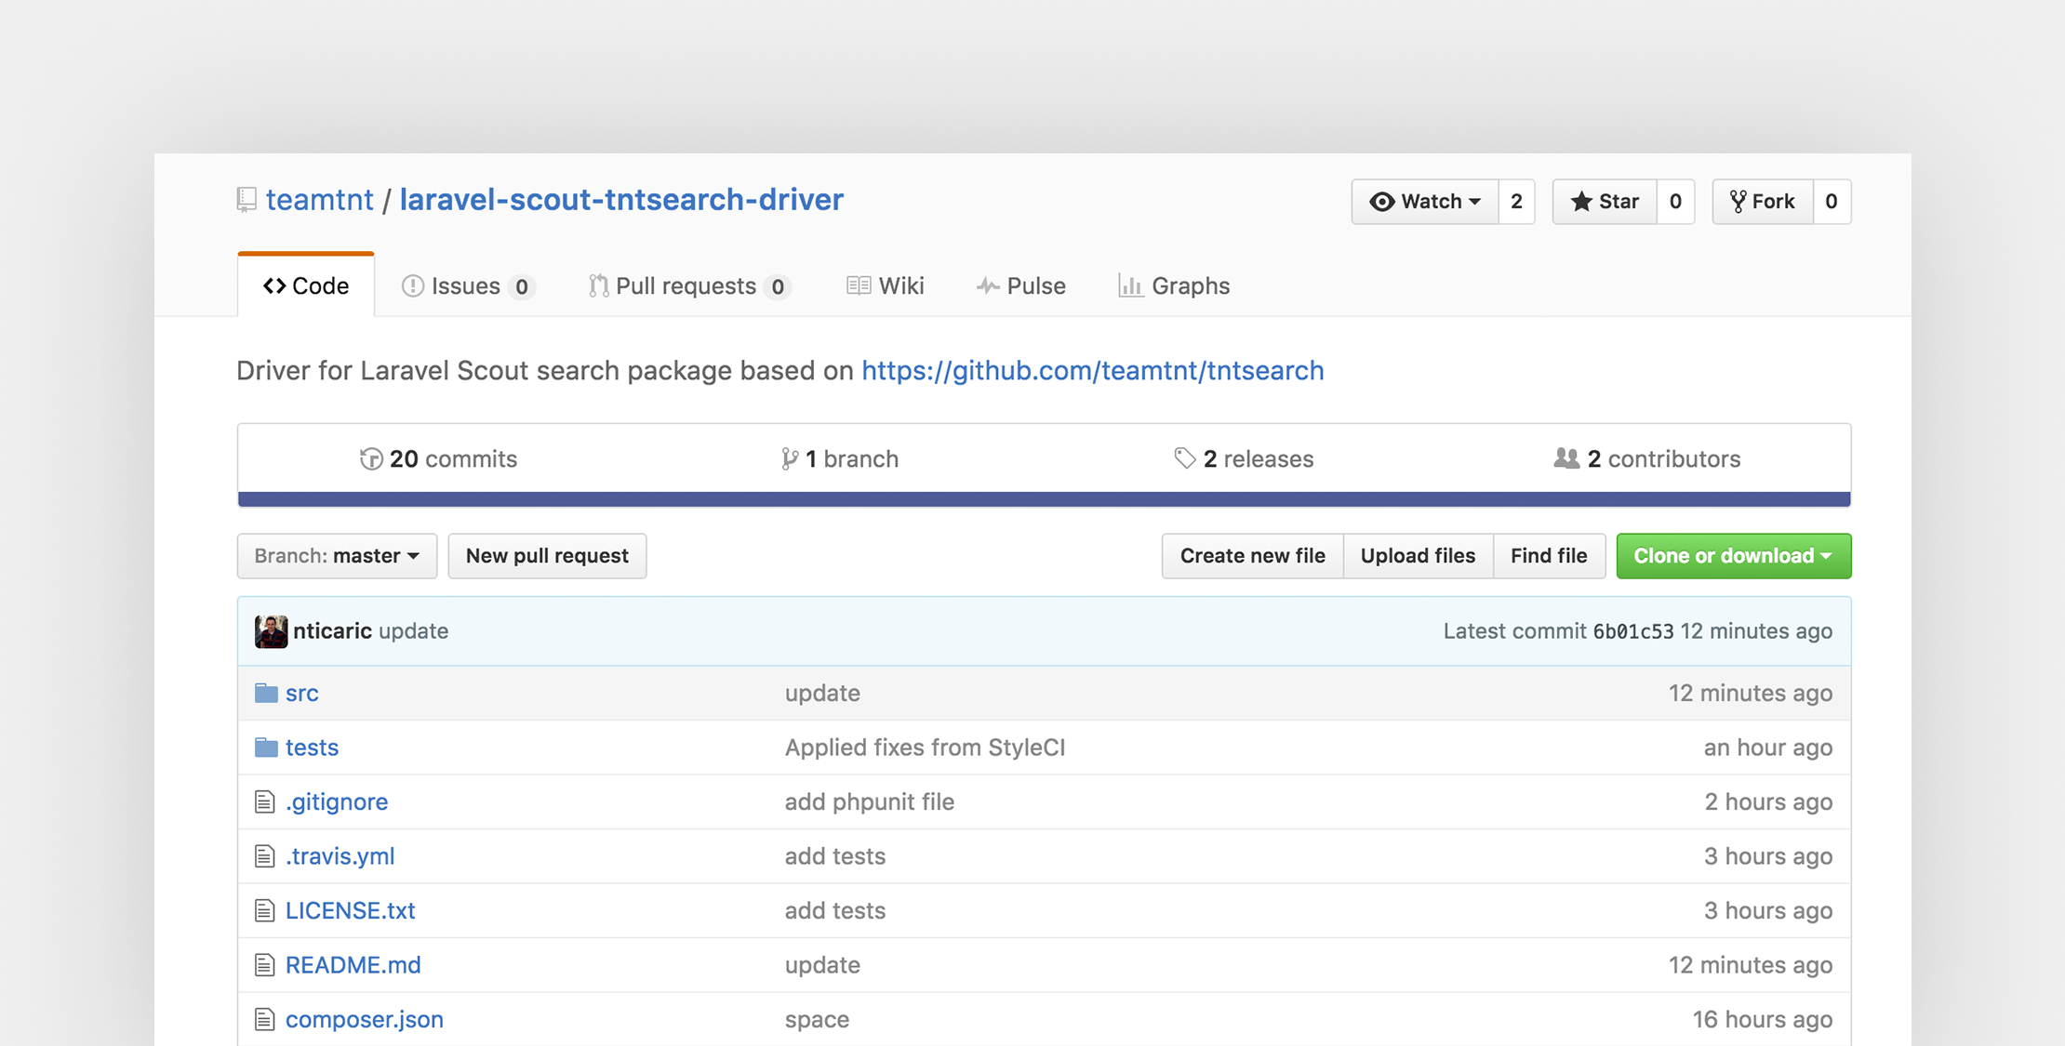Image resolution: width=2065 pixels, height=1046 pixels.
Task: Click the repository book icon beside teamtnt
Action: coord(246,200)
